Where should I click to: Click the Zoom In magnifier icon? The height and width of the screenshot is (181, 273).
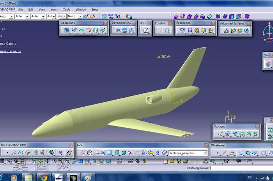pyautogui.click(x=60, y=162)
